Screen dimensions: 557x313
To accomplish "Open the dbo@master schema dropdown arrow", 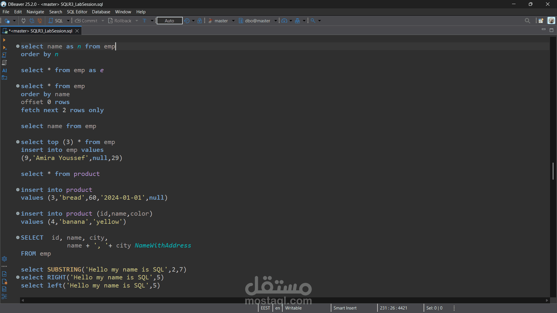I will click(276, 21).
